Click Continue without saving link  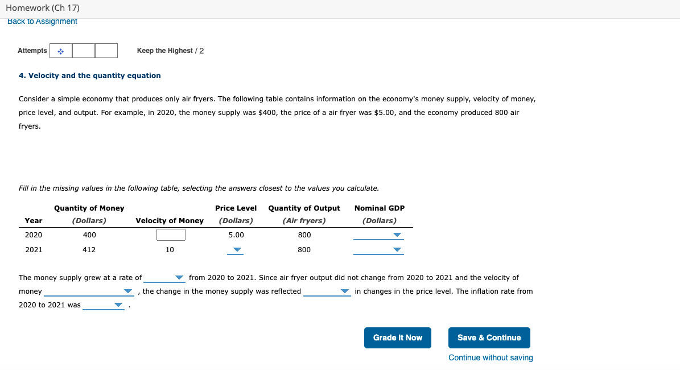491,357
